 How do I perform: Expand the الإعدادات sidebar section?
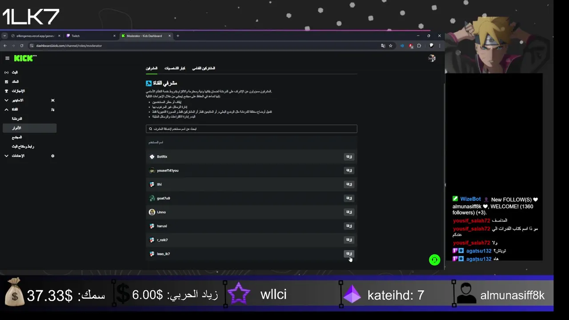click(x=28, y=156)
